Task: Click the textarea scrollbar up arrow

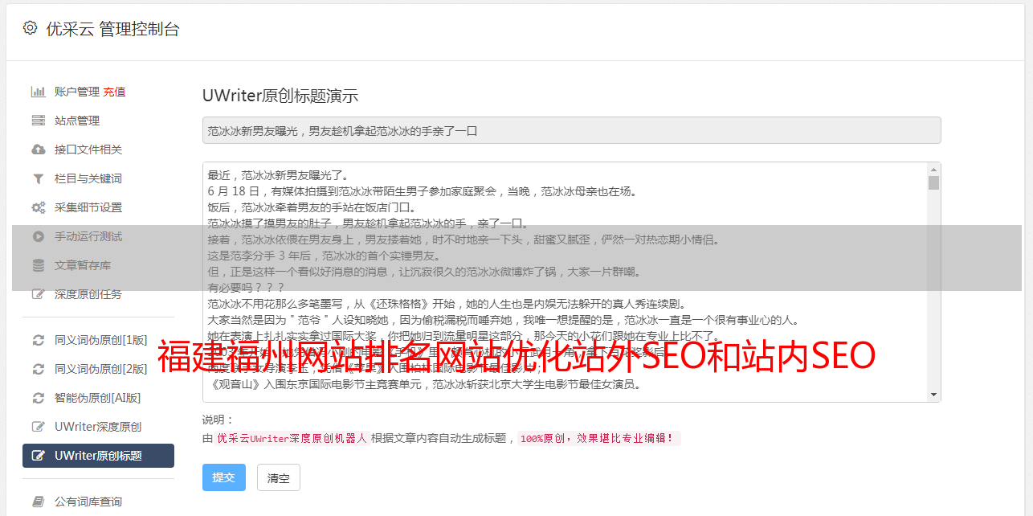Action: (x=933, y=170)
